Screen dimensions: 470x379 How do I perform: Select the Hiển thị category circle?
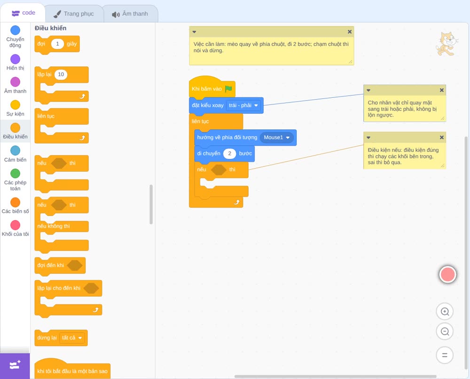click(16, 59)
